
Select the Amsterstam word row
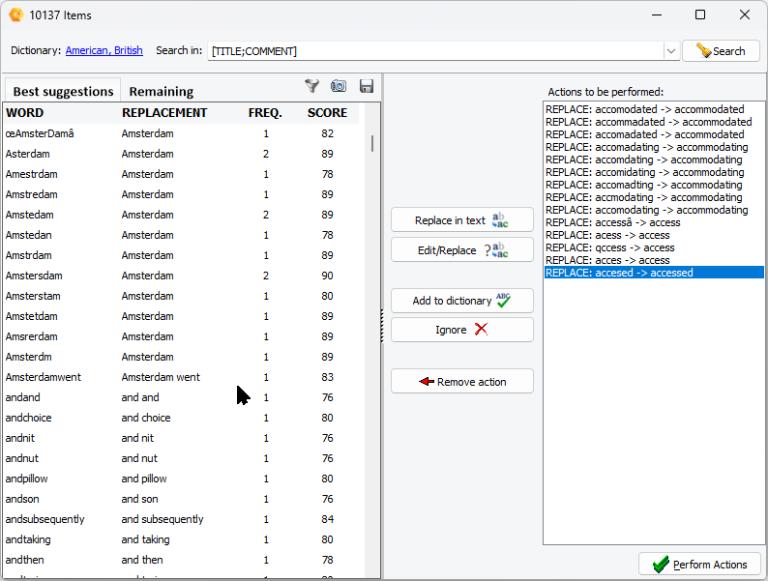[181, 296]
